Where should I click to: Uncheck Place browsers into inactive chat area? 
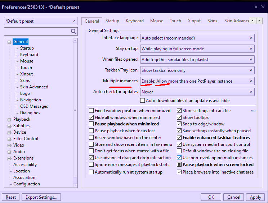click(x=179, y=172)
